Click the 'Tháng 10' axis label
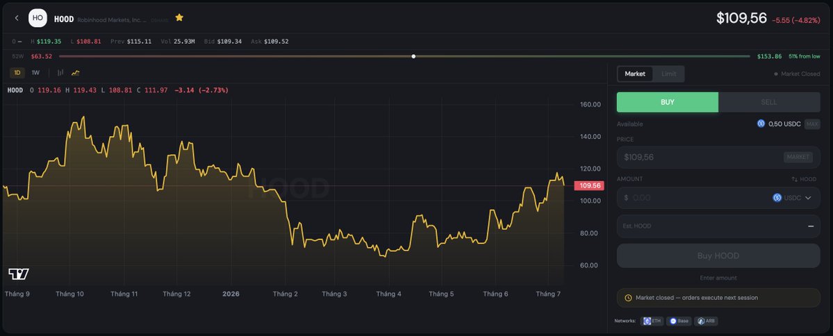This screenshot has width=833, height=336. [69, 294]
